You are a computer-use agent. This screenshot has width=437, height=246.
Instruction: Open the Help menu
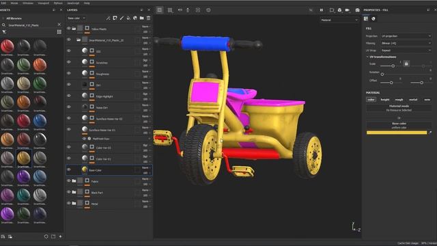coord(87,3)
